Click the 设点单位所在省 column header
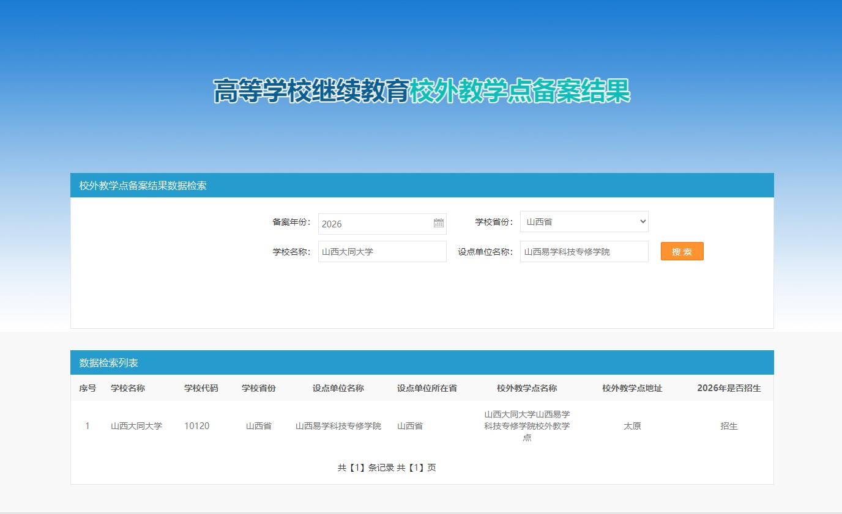 coord(427,388)
